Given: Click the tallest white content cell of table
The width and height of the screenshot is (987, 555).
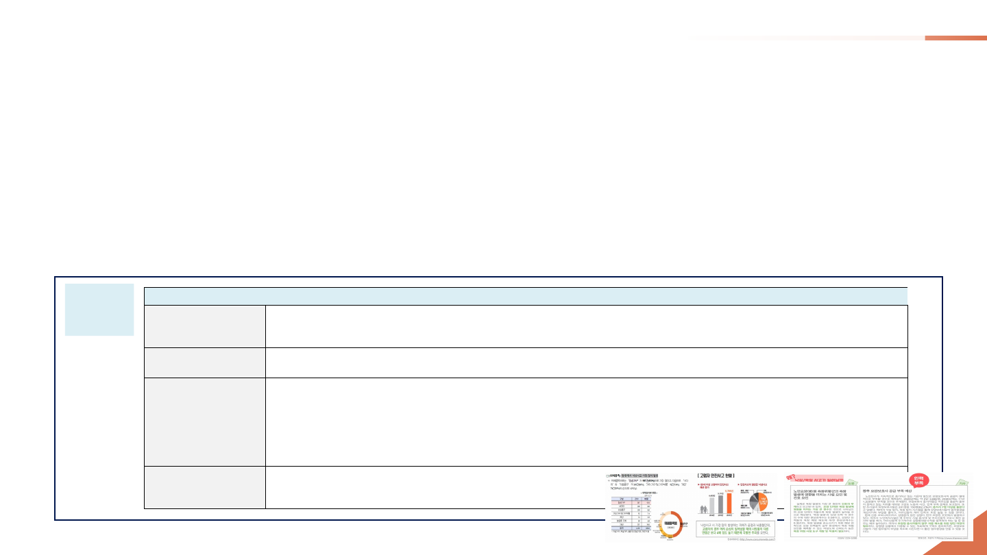Looking at the screenshot, I should [x=586, y=421].
